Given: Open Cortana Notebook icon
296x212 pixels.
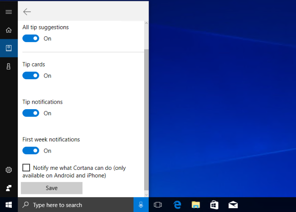Looking at the screenshot, I should pos(9,48).
